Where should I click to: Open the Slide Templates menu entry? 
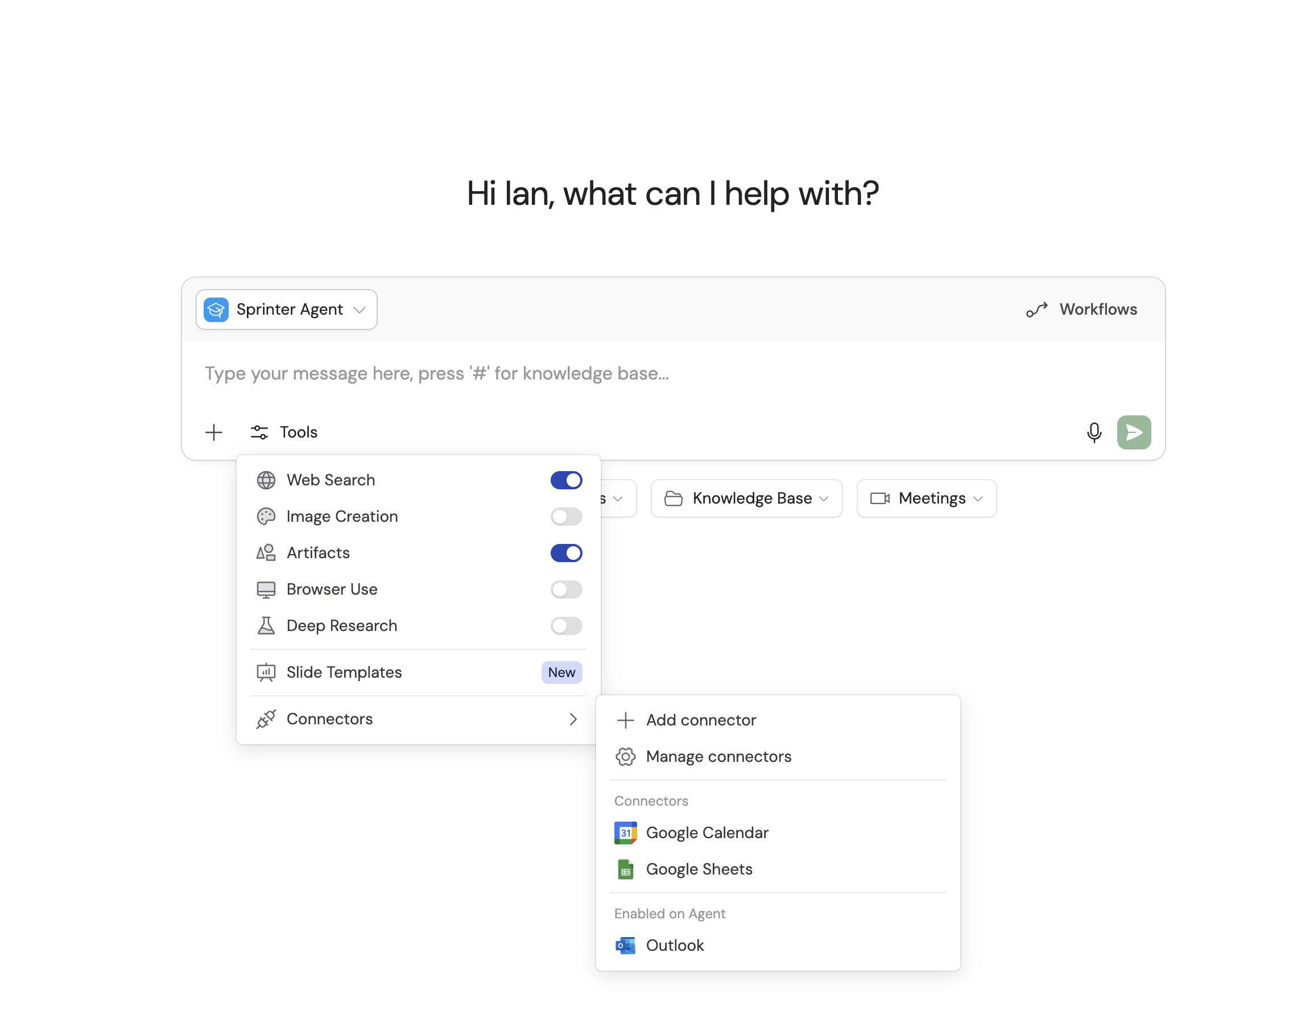point(419,672)
